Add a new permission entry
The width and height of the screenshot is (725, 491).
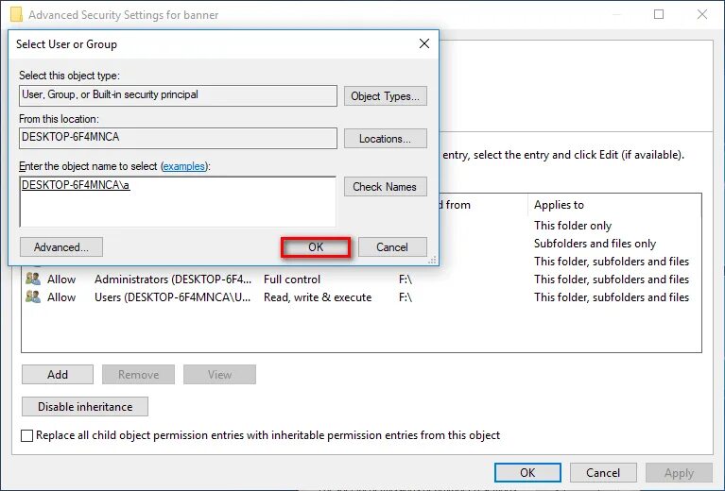(x=58, y=375)
